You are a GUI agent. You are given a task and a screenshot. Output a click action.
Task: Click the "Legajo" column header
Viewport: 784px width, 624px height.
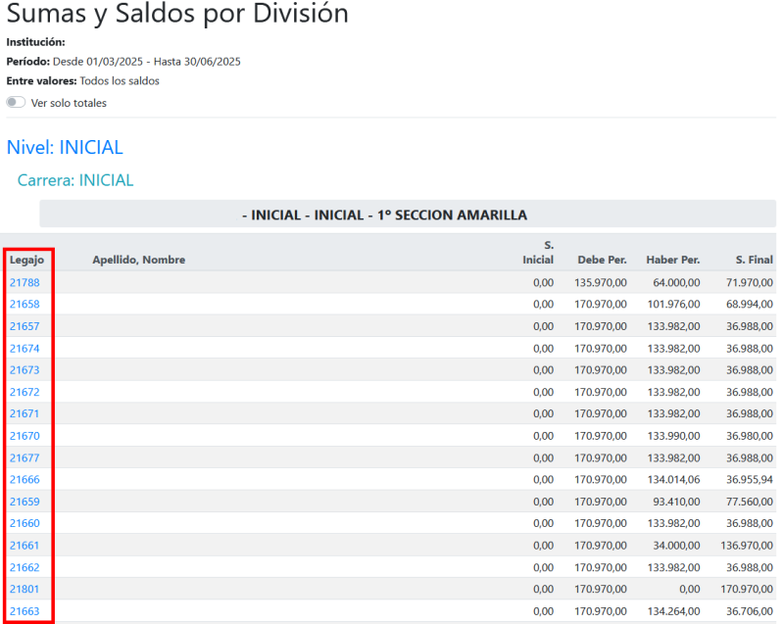26,260
